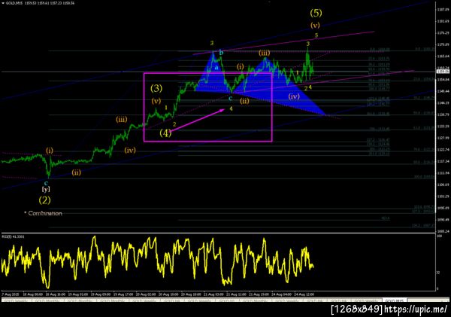Select the cyan 'b' wave label
The width and height of the screenshot is (451, 317).
[x=221, y=53]
